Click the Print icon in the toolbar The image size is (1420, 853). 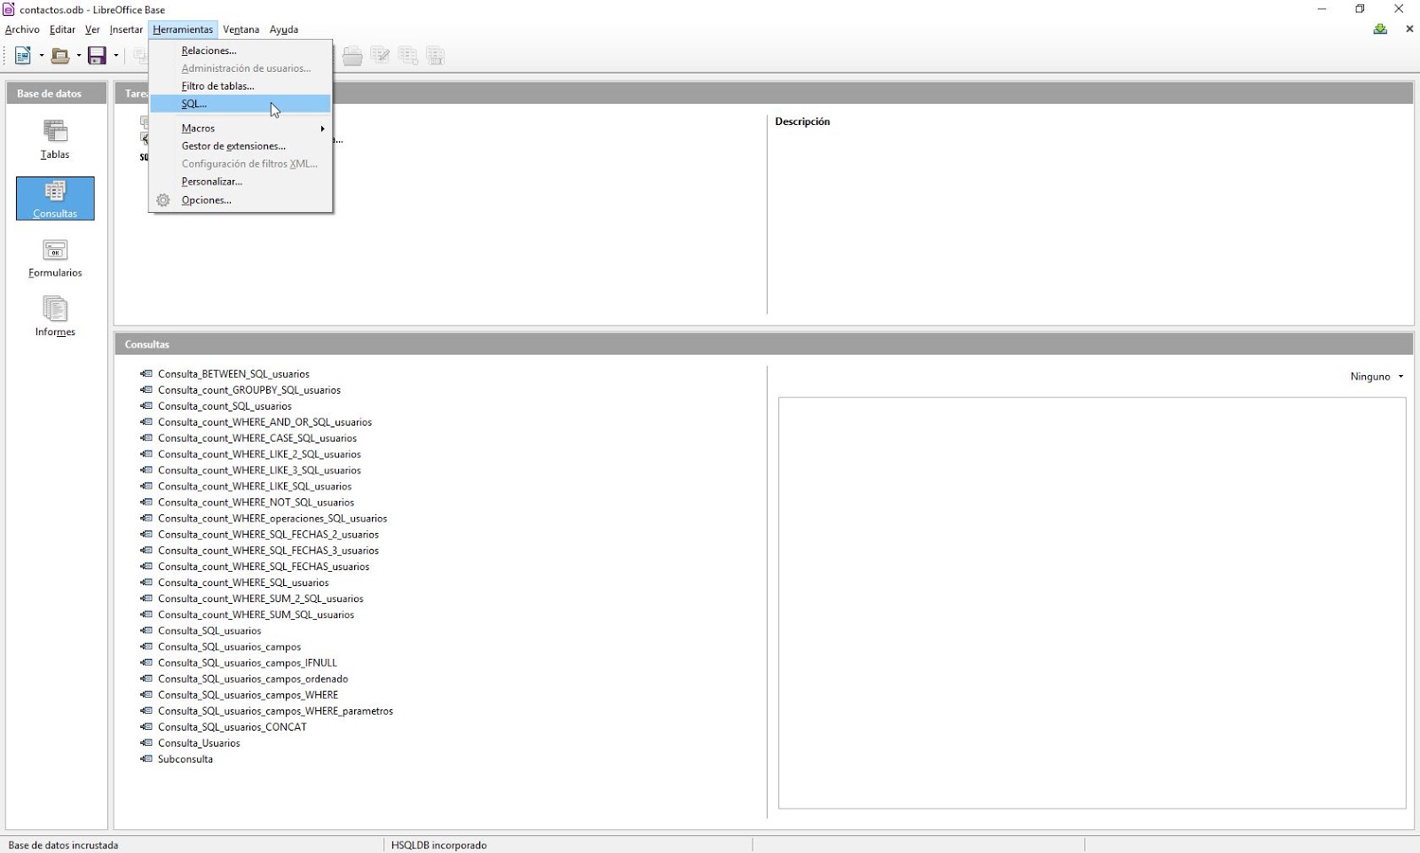pyautogui.click(x=352, y=55)
